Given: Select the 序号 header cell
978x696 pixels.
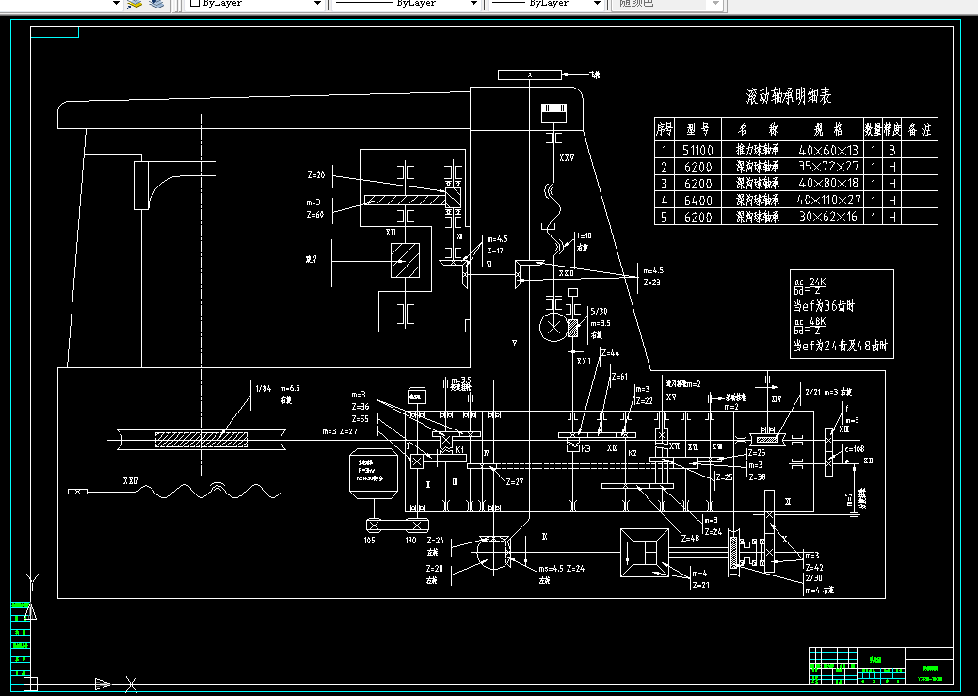Looking at the screenshot, I should [x=665, y=129].
